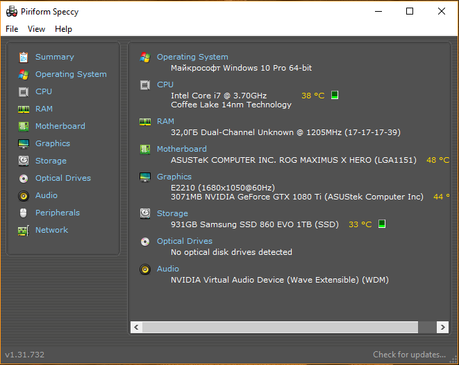
Task: Click the CPU temperature 38 °C value
Action: coord(313,96)
